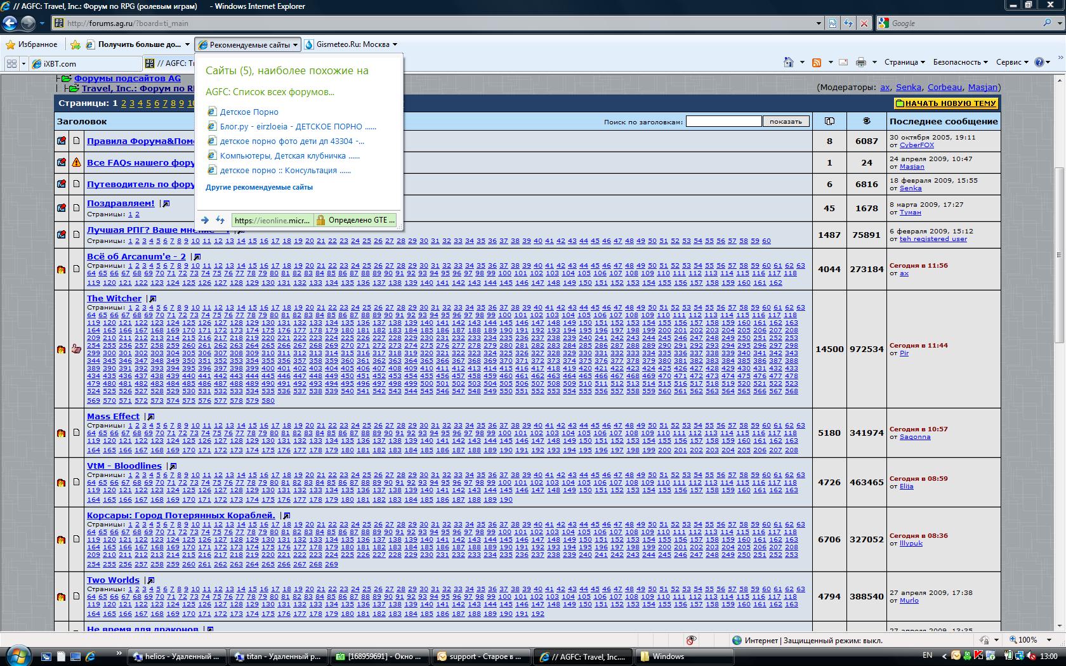Open the Favorites (Избранное) star button
The height and width of the screenshot is (666, 1066).
[x=32, y=44]
